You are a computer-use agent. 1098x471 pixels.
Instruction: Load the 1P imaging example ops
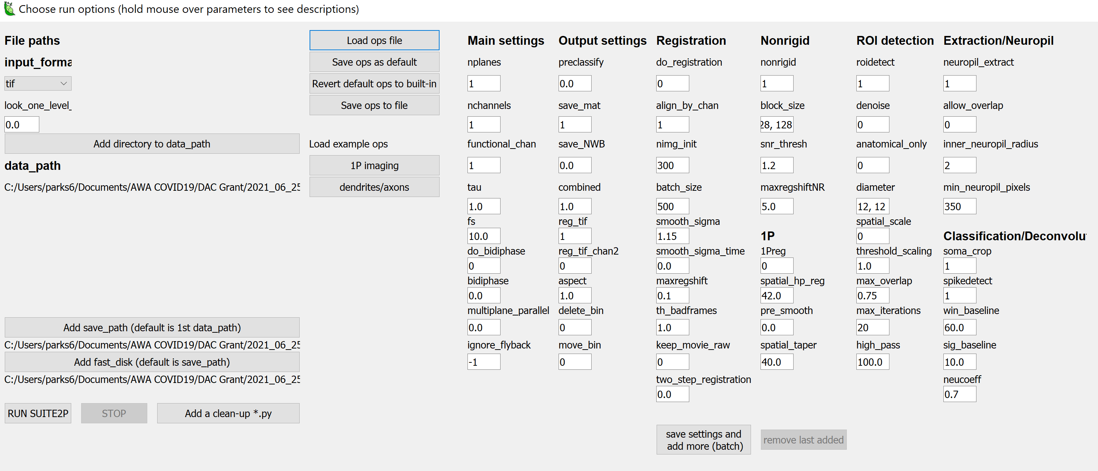coord(374,165)
